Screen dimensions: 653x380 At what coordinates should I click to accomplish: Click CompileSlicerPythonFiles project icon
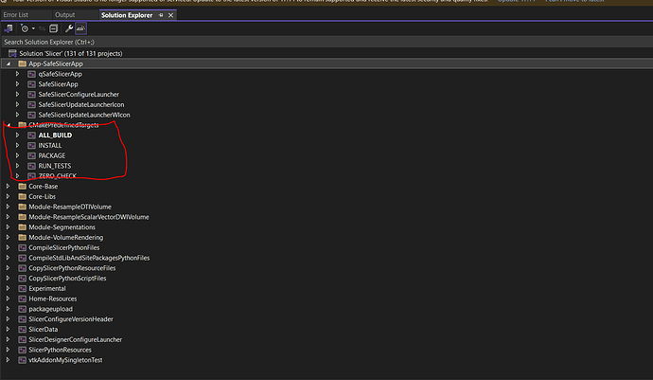pyautogui.click(x=23, y=247)
